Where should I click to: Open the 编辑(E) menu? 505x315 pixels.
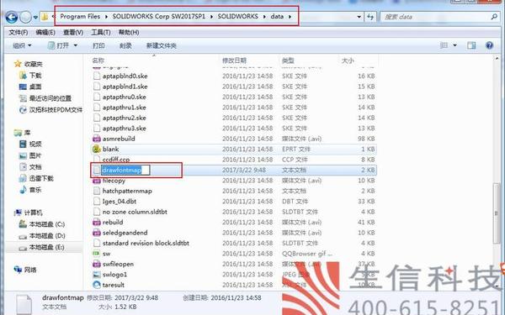point(45,33)
